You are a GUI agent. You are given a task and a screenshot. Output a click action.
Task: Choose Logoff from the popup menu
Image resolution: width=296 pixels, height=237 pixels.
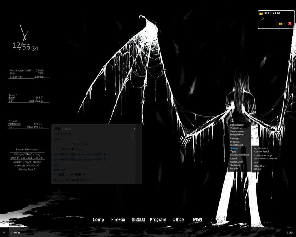(x=234, y=159)
